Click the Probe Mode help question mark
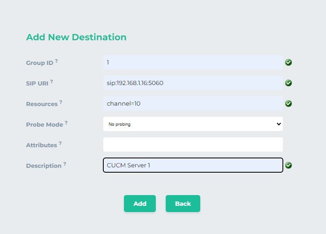Image resolution: width=326 pixels, height=234 pixels. [66, 123]
